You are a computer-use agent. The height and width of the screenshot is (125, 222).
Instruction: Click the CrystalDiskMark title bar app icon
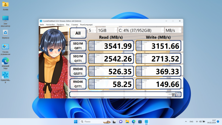41,21
